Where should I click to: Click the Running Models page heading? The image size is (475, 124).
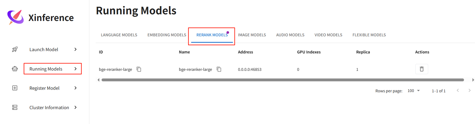point(136,10)
